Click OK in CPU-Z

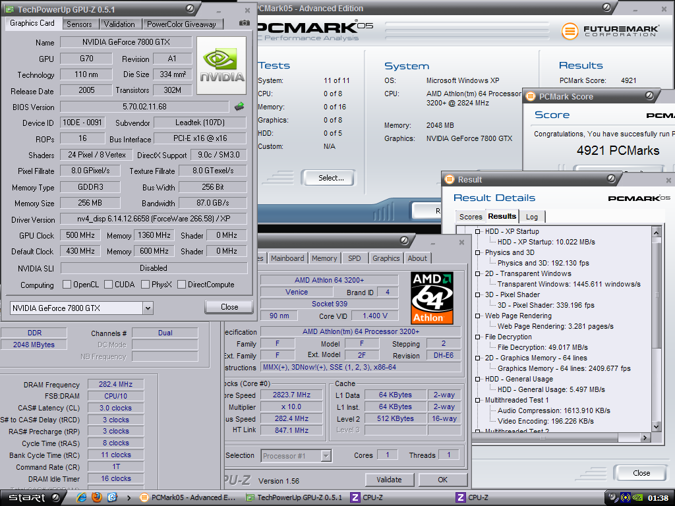(442, 480)
